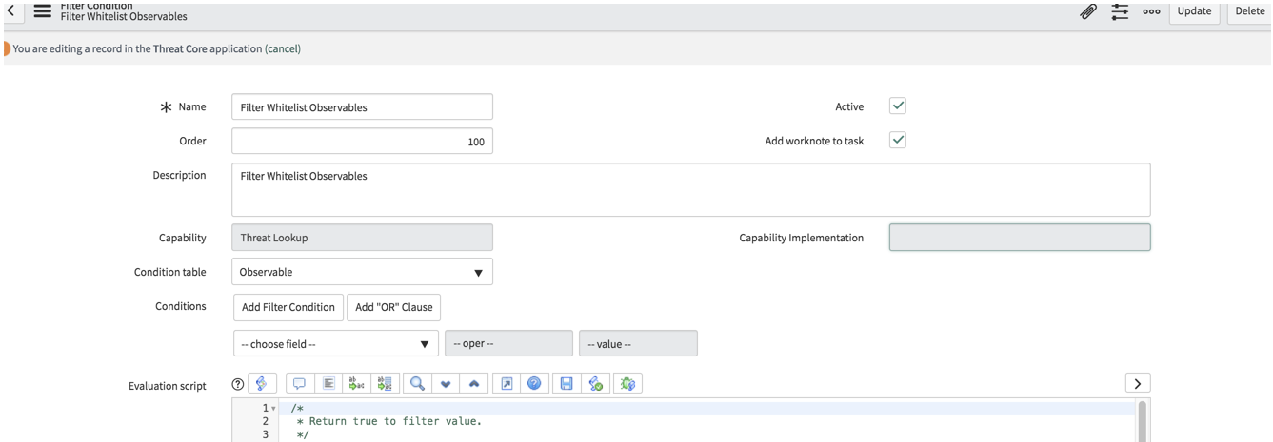This screenshot has width=1273, height=442.
Task: Collapse code fold arrow at line 1
Action: (274, 409)
